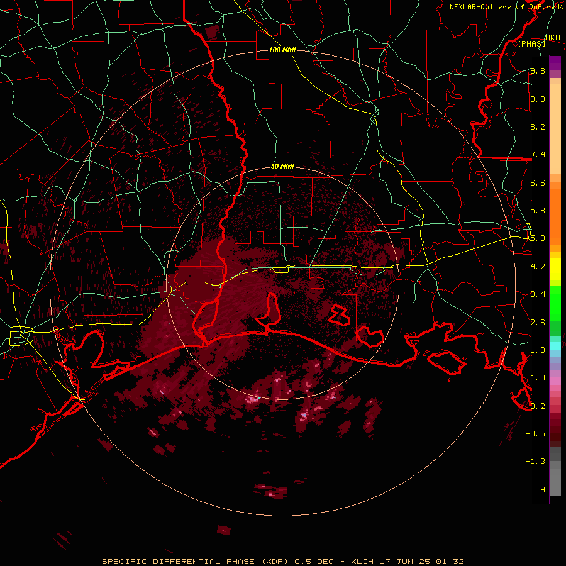
Task: Click the 9.8 value on the color scale
Action: tap(538, 70)
